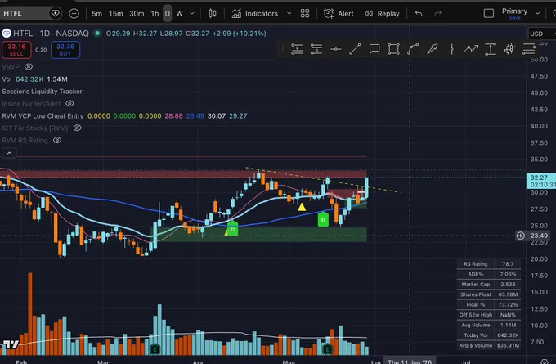
Task: Select the Horizontal Line drawing tool
Action: tap(335, 49)
